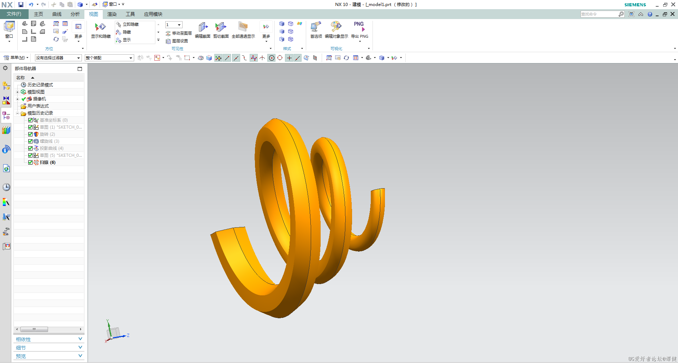The height and width of the screenshot is (363, 678).
Task: Click the snap Arc Center icon in selection bar
Action: (x=271, y=58)
